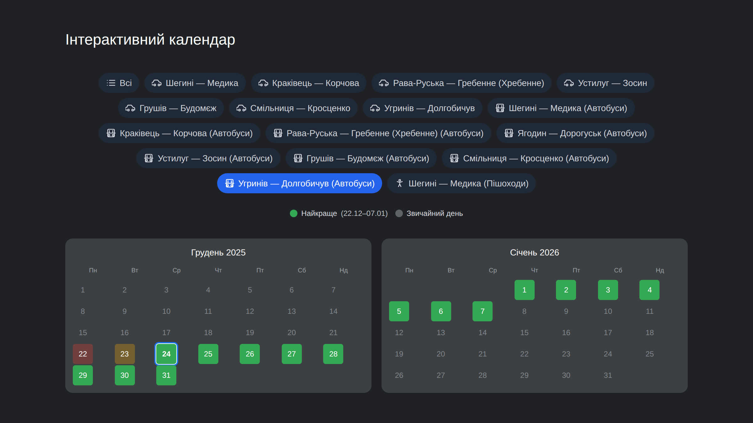Select the Рава-Руська — Гребенне (Хребенне) car filter
Screen dimensions: 753x423
pyautogui.click(x=461, y=83)
